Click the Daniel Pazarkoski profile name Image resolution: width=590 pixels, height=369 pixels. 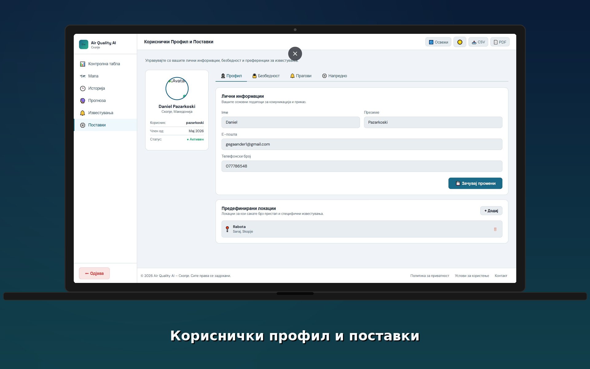point(177,106)
